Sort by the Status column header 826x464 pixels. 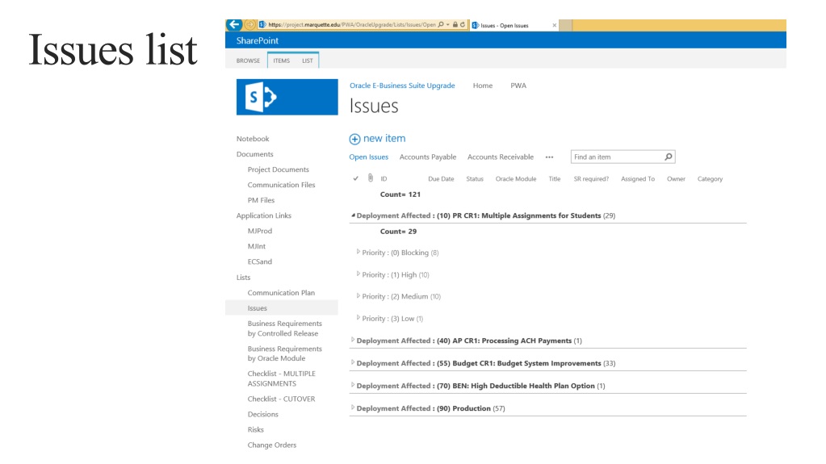pos(475,179)
